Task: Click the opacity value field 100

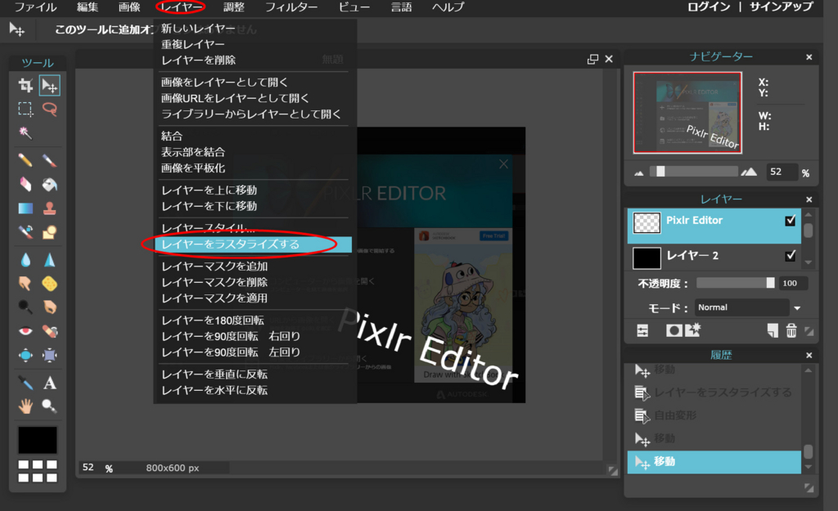Action: (x=793, y=284)
